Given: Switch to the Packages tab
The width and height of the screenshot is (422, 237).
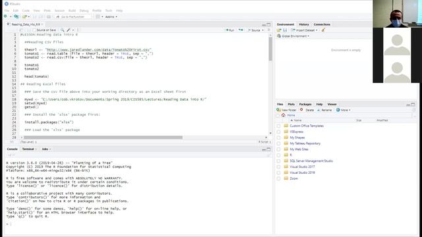Looking at the screenshot, I should pyautogui.click(x=305, y=104).
